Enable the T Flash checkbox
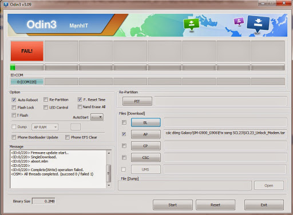The width and height of the screenshot is (293, 215). (14, 115)
